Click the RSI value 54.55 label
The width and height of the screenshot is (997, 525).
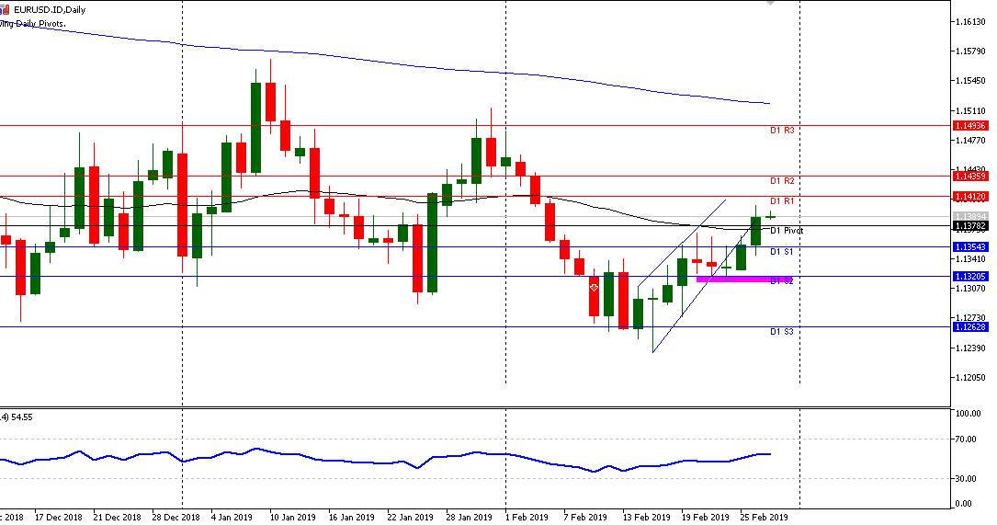click(x=18, y=417)
